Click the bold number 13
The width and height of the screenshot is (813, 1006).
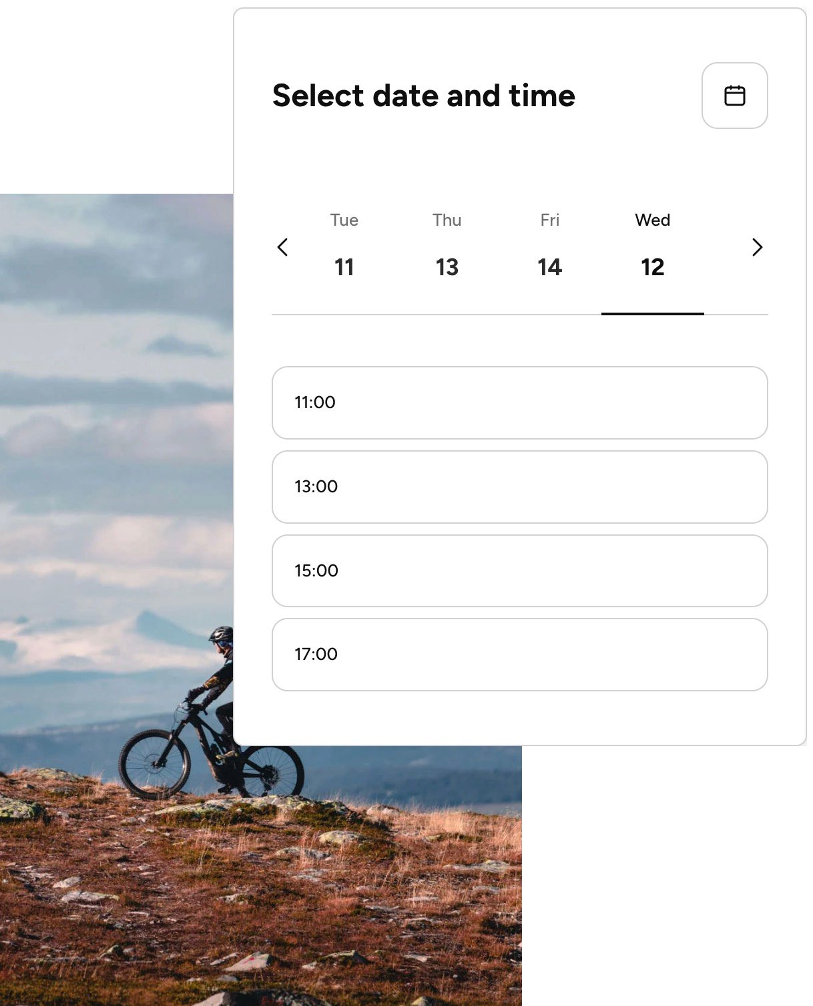coord(447,267)
